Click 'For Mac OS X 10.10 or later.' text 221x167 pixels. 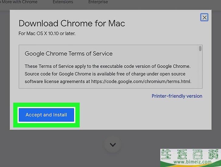click(47, 33)
